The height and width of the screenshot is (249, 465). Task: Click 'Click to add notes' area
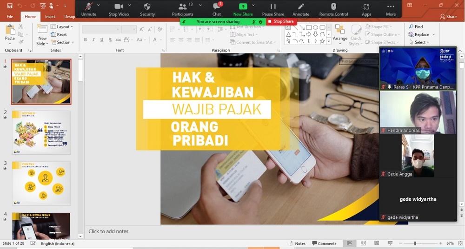(x=108, y=231)
